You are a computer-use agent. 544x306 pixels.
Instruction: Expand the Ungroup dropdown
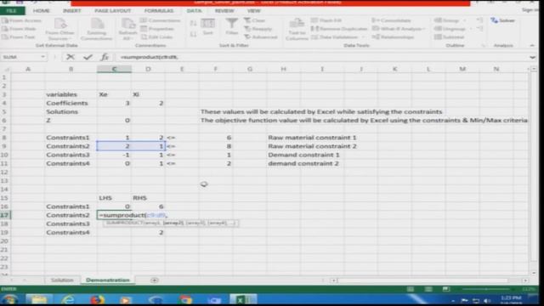pos(470,29)
